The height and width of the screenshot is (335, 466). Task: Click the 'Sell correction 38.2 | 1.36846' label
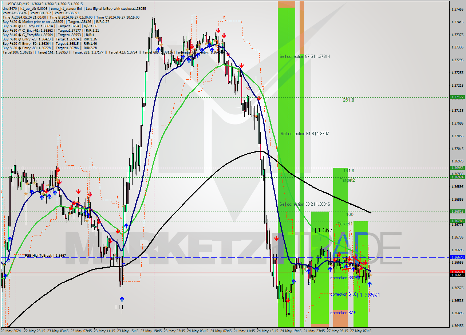tap(305, 204)
